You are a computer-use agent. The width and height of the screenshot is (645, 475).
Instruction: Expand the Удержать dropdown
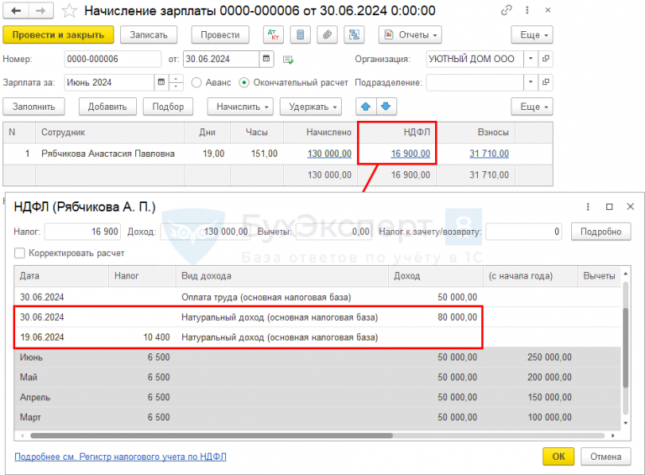[x=311, y=107]
